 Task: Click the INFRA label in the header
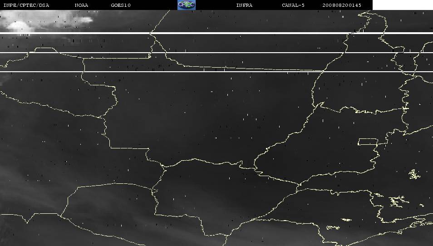[244, 5]
